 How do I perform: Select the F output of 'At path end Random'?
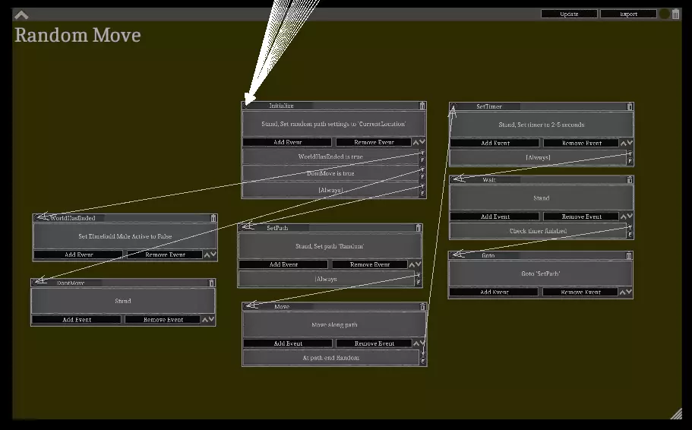click(x=423, y=361)
